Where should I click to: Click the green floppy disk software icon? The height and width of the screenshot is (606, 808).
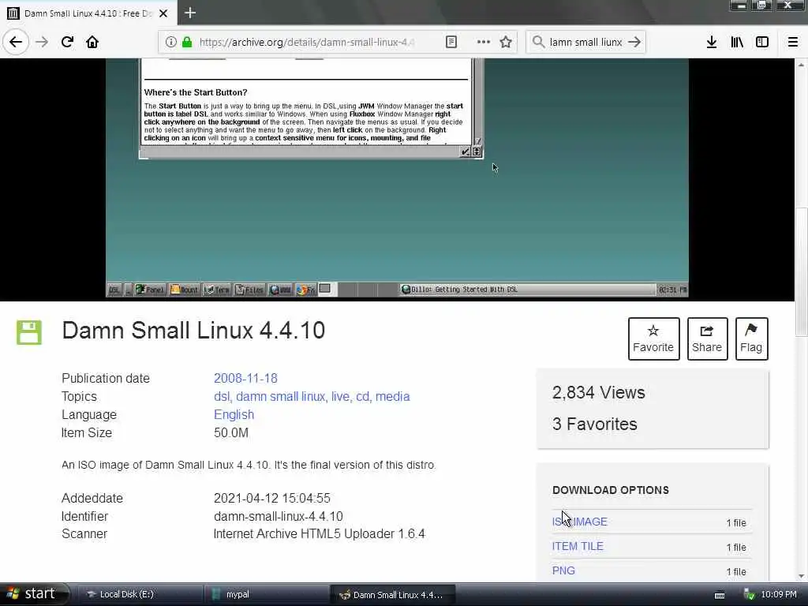(29, 332)
